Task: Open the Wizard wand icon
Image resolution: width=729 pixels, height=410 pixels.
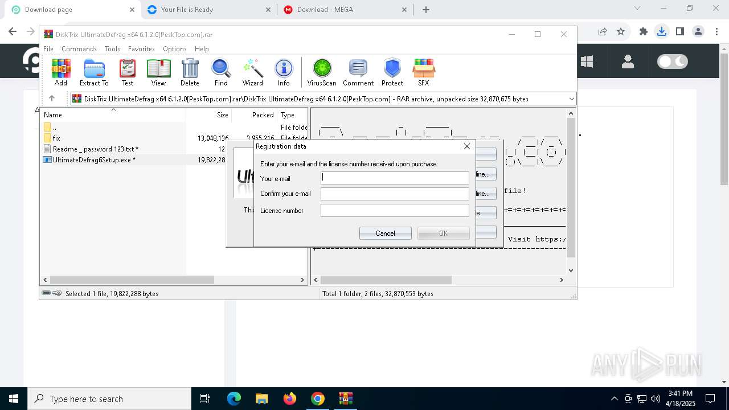Action: [x=252, y=72]
